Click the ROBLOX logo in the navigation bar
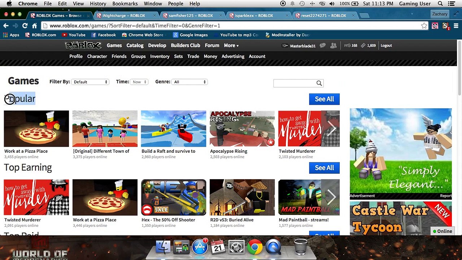The image size is (462, 260). 83,45
